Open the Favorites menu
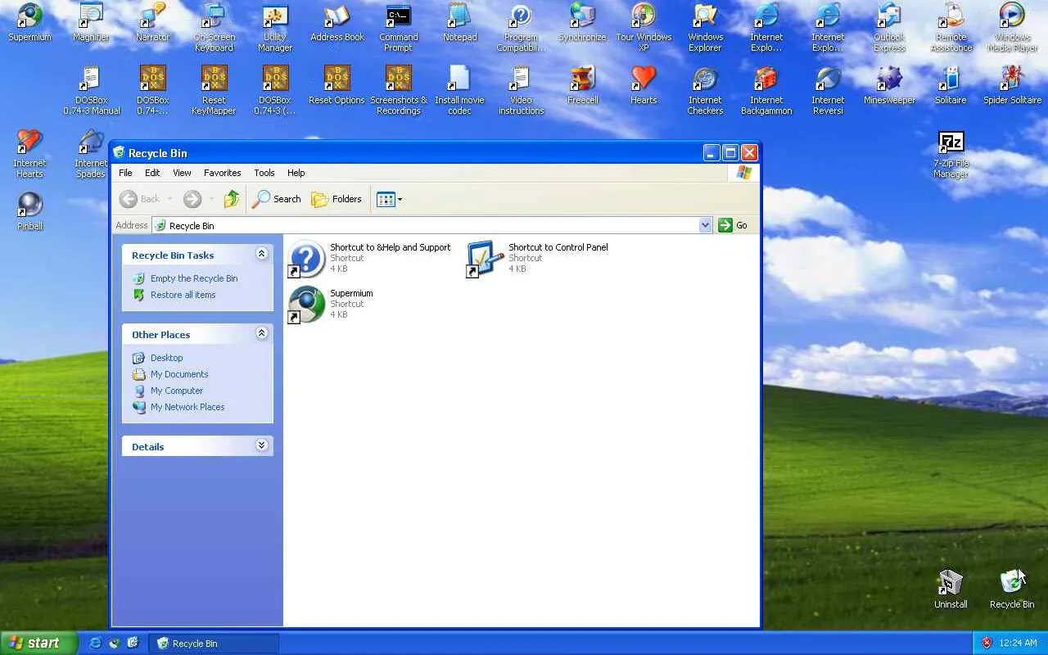 [x=223, y=173]
